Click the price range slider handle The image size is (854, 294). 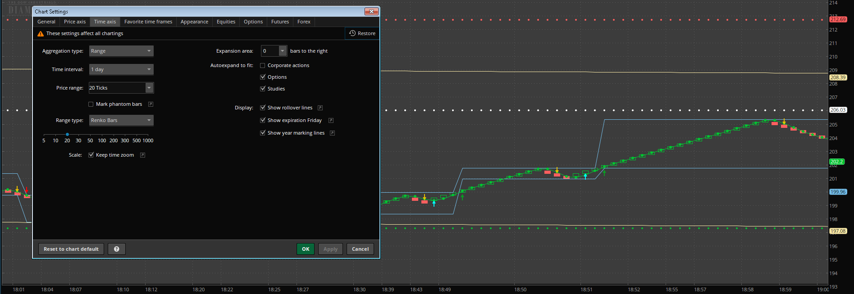(67, 134)
